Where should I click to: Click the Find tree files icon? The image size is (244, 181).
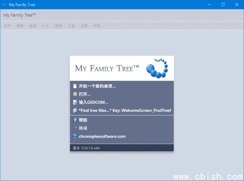pos(75,111)
